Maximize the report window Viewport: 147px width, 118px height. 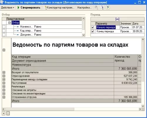[x=140, y=2]
